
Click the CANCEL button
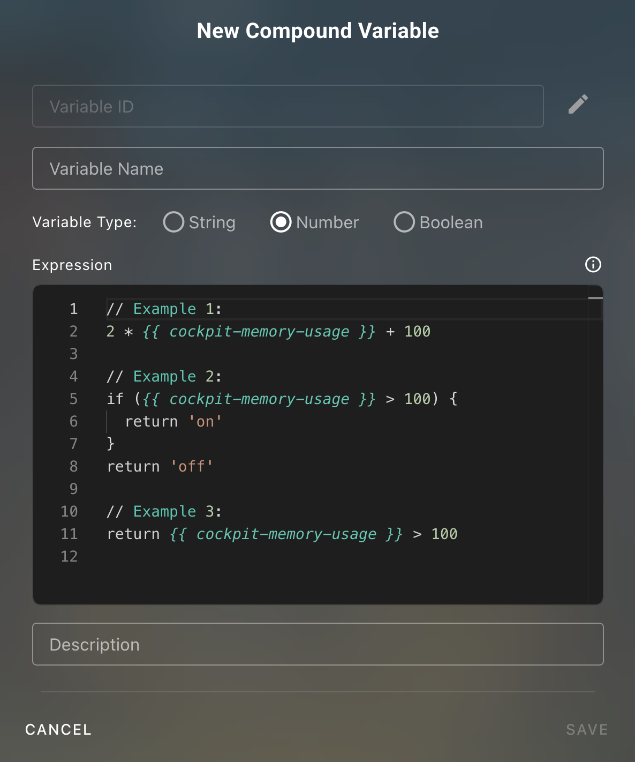pyautogui.click(x=58, y=729)
